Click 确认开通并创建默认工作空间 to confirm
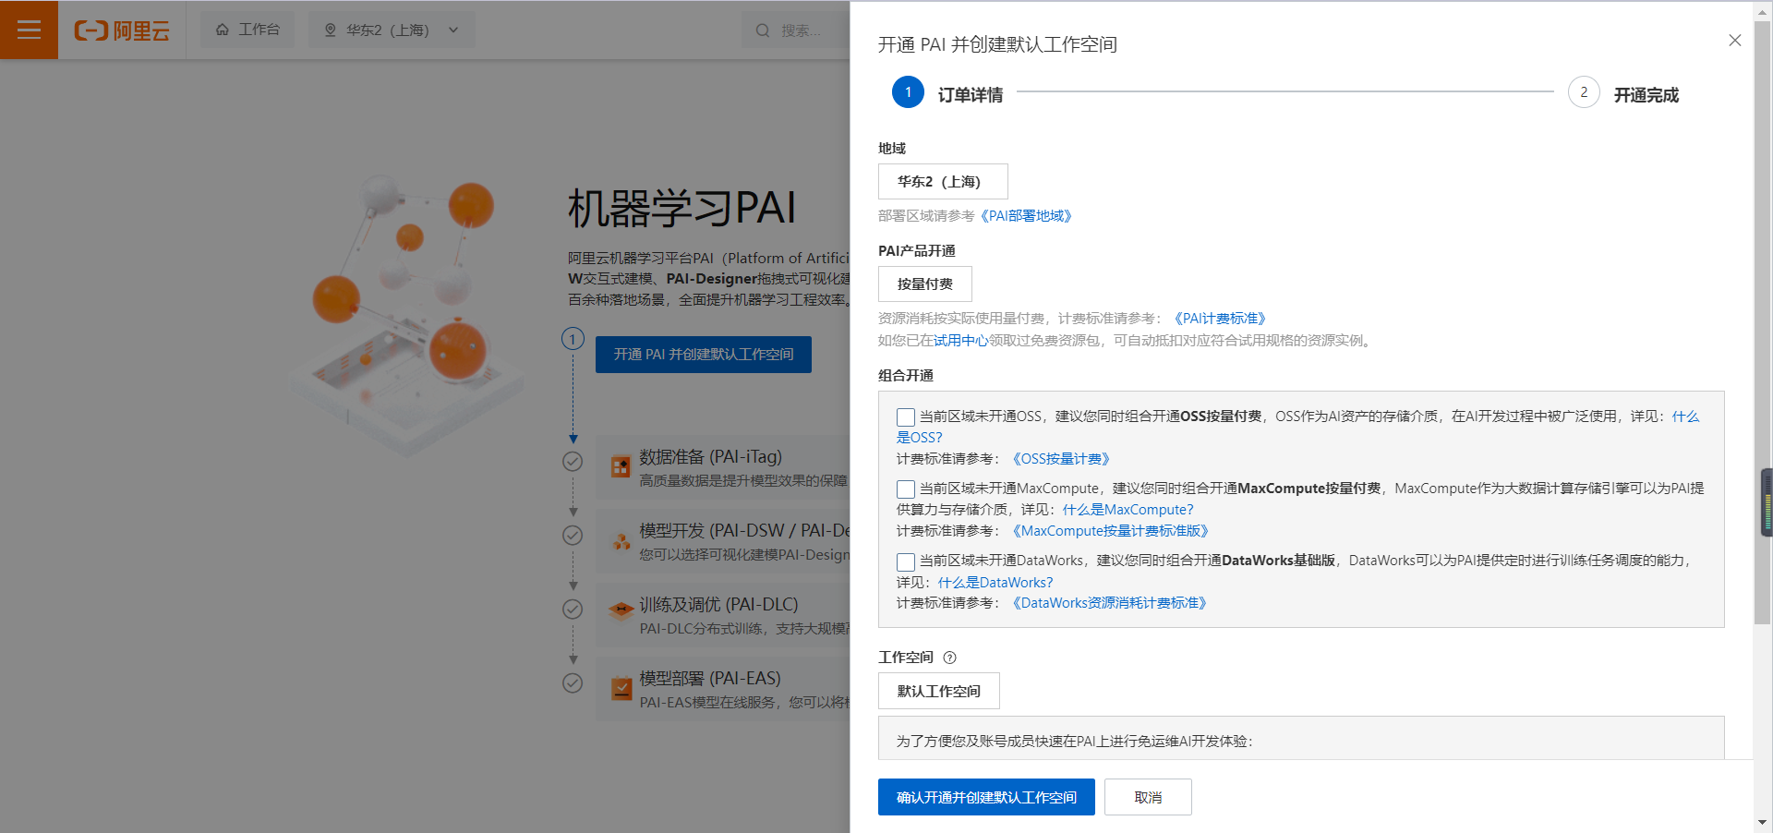Image resolution: width=1773 pixels, height=833 pixels. 985,796
